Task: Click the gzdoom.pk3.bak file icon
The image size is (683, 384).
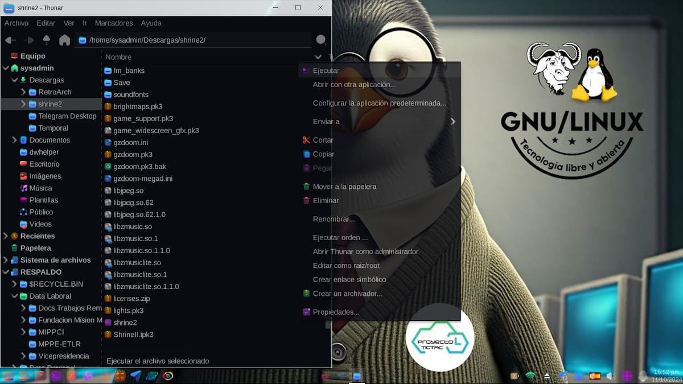Action: click(x=108, y=167)
